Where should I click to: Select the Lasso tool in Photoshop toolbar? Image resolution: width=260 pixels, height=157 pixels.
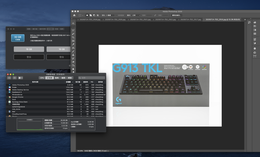pyautogui.click(x=73, y=30)
